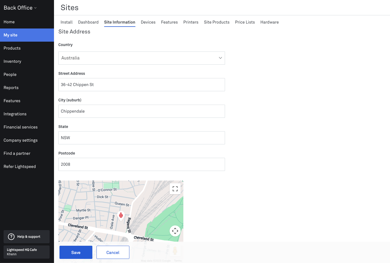The image size is (390, 263).
Task: Open Reports in the sidebar
Action: click(x=27, y=88)
